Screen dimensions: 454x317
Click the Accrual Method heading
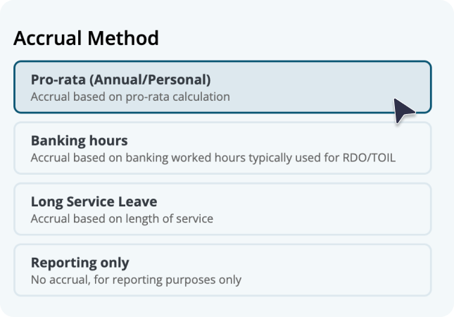(86, 38)
